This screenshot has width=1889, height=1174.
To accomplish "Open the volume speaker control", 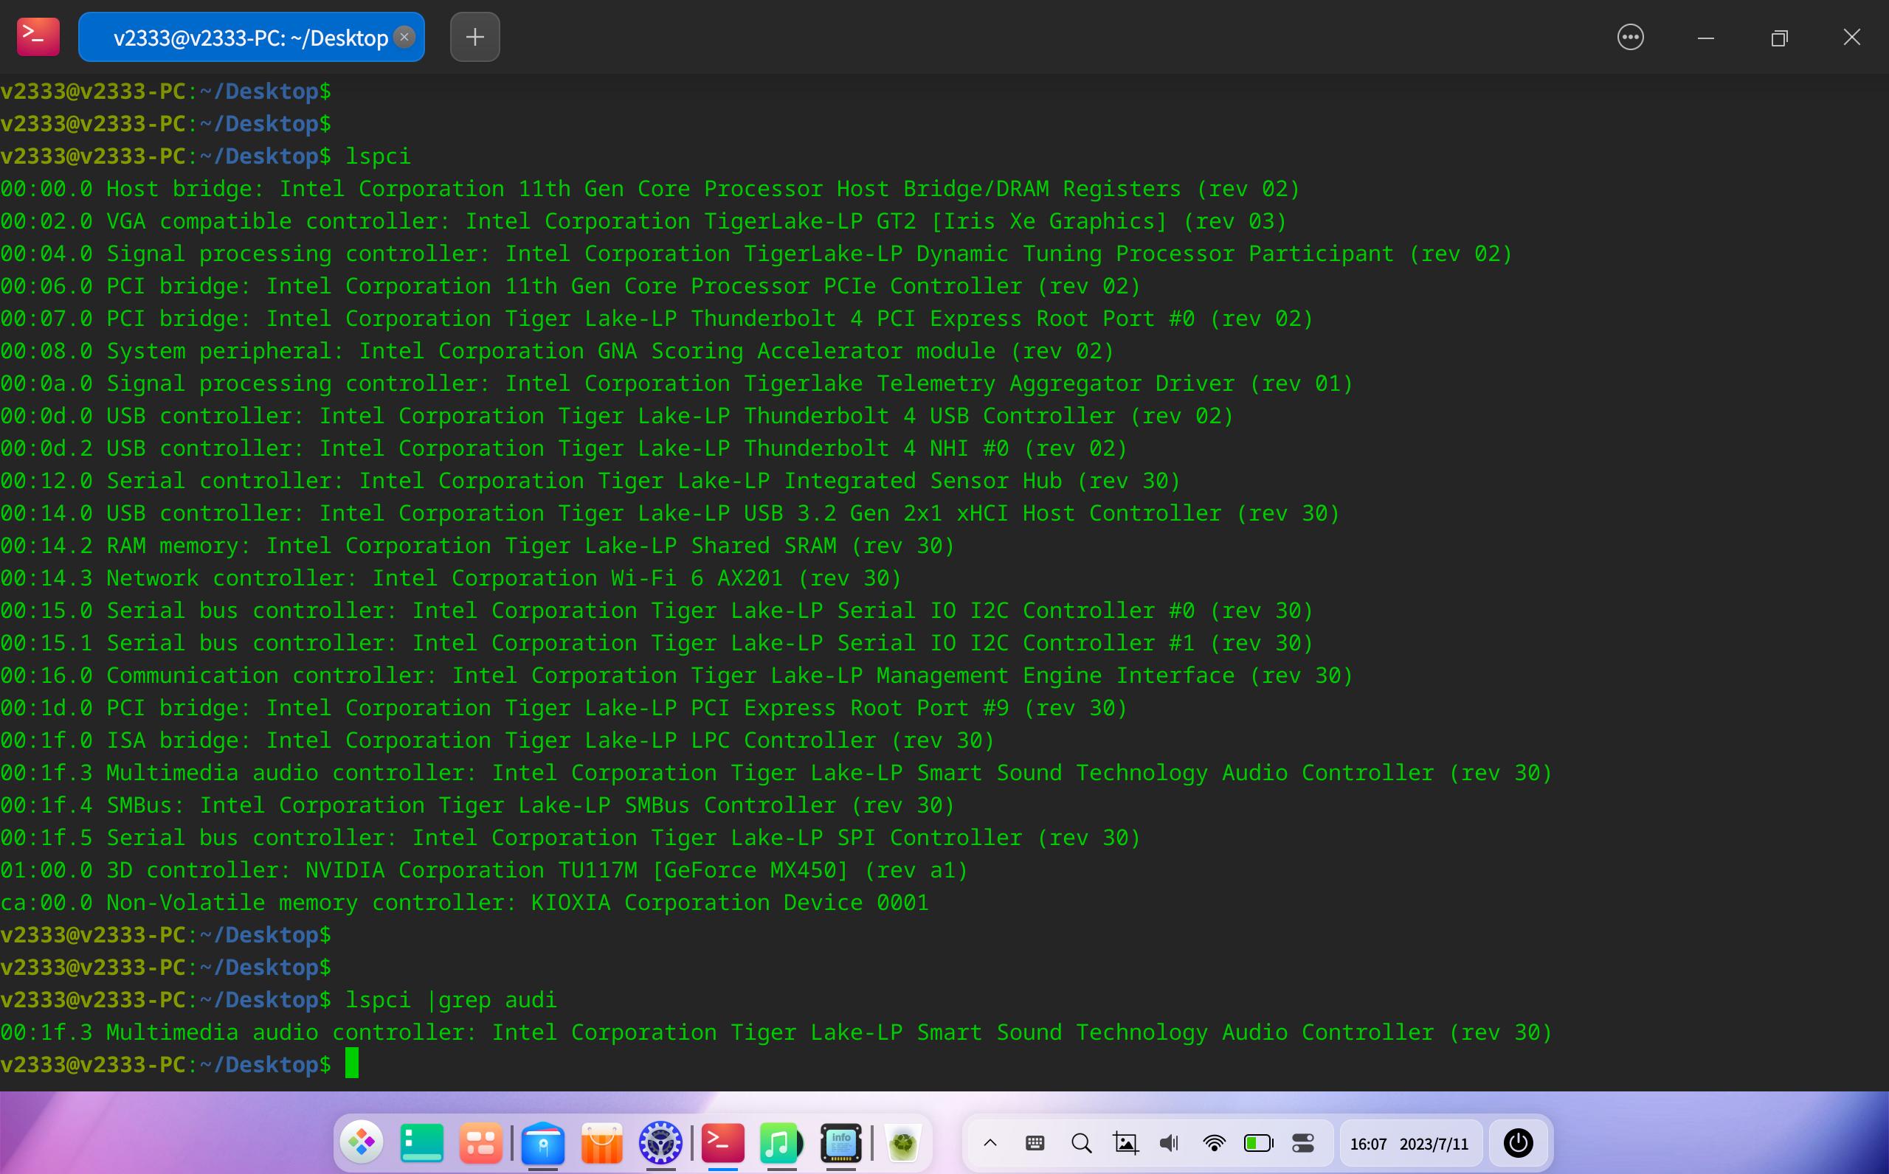I will click(x=1168, y=1142).
